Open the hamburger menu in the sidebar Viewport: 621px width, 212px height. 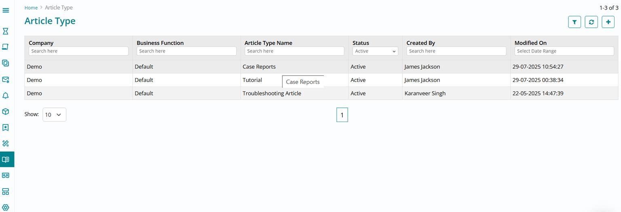click(6, 10)
